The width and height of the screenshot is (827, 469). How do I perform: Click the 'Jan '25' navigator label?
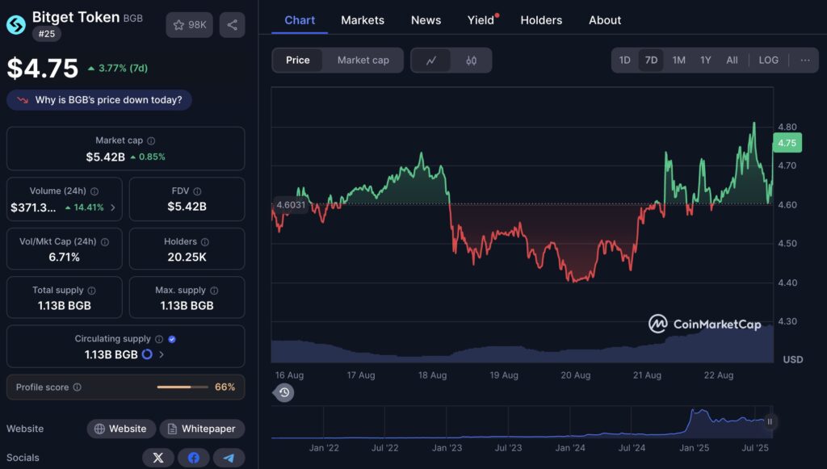(694, 448)
